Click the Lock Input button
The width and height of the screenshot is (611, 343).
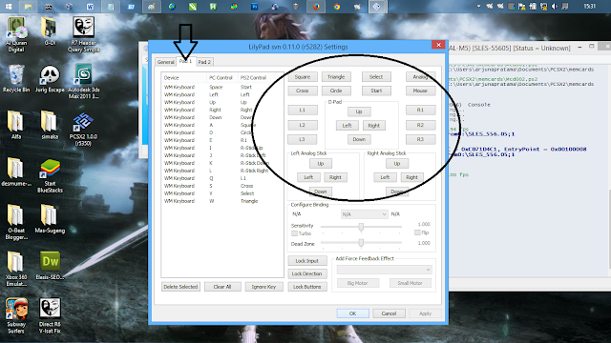click(307, 261)
